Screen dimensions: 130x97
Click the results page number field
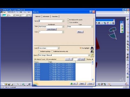74,59
